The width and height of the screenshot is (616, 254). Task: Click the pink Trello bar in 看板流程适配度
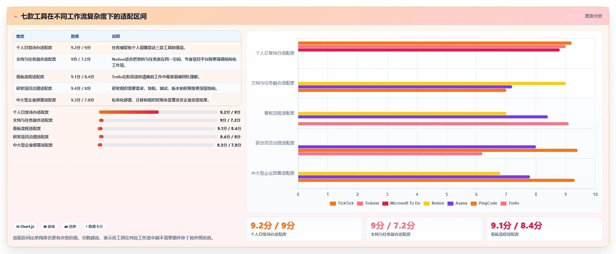(433, 124)
